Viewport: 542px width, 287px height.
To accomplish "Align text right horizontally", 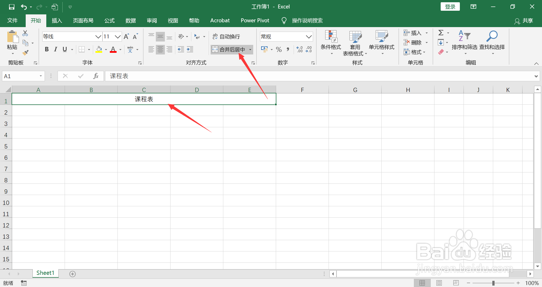I will pos(169,49).
